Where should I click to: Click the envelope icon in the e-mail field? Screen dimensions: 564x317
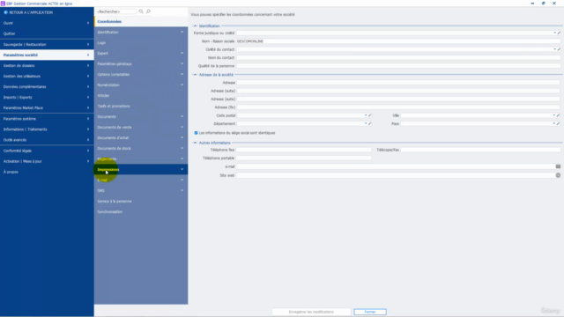[558, 166]
